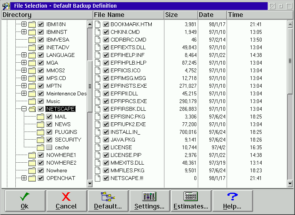Click the file icon next to LICENSE.PIP
The image size is (295, 215).
click(98, 155)
